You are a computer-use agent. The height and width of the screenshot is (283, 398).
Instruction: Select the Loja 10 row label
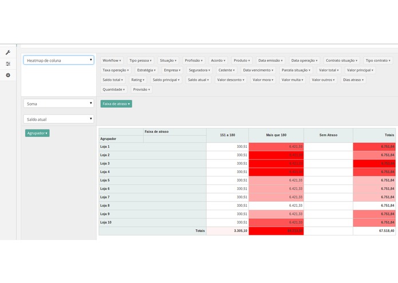pos(152,222)
